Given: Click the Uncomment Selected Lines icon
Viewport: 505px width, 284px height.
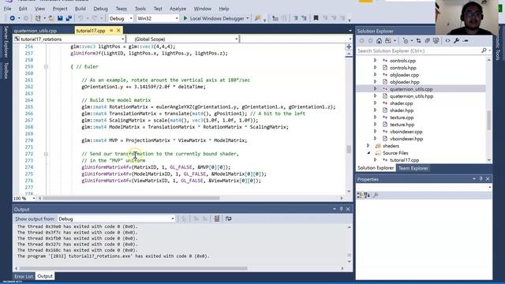Looking at the screenshot, I should tap(304, 18).
